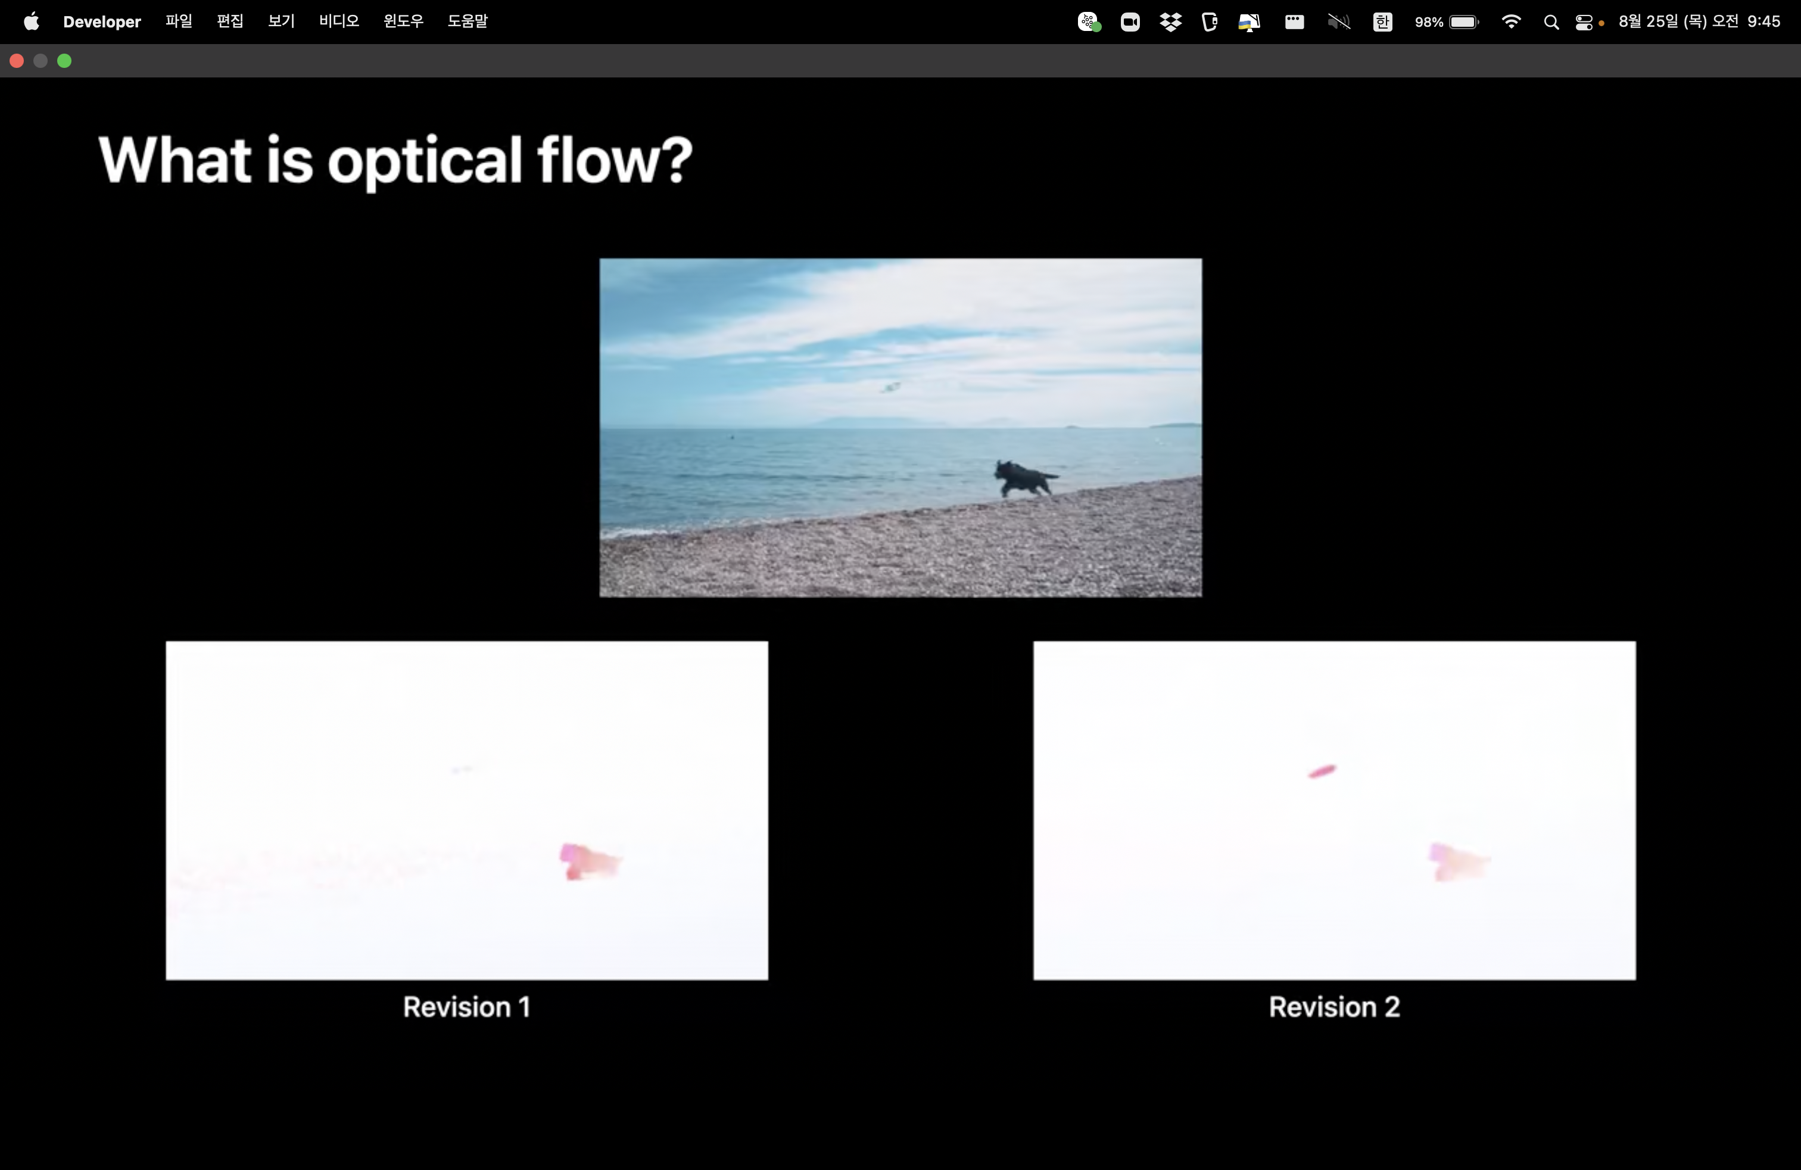The image size is (1801, 1170).
Task: Open the Korean input source menu
Action: point(1382,22)
